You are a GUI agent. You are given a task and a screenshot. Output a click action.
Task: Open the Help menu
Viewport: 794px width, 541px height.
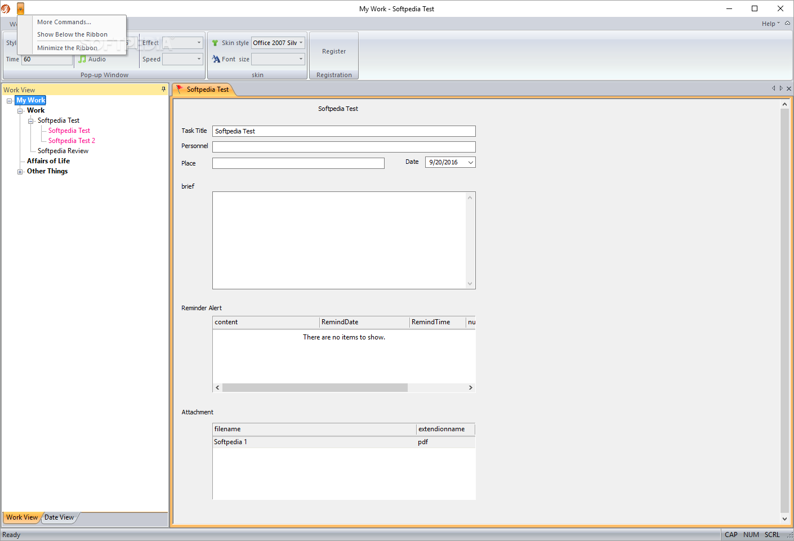coord(770,24)
